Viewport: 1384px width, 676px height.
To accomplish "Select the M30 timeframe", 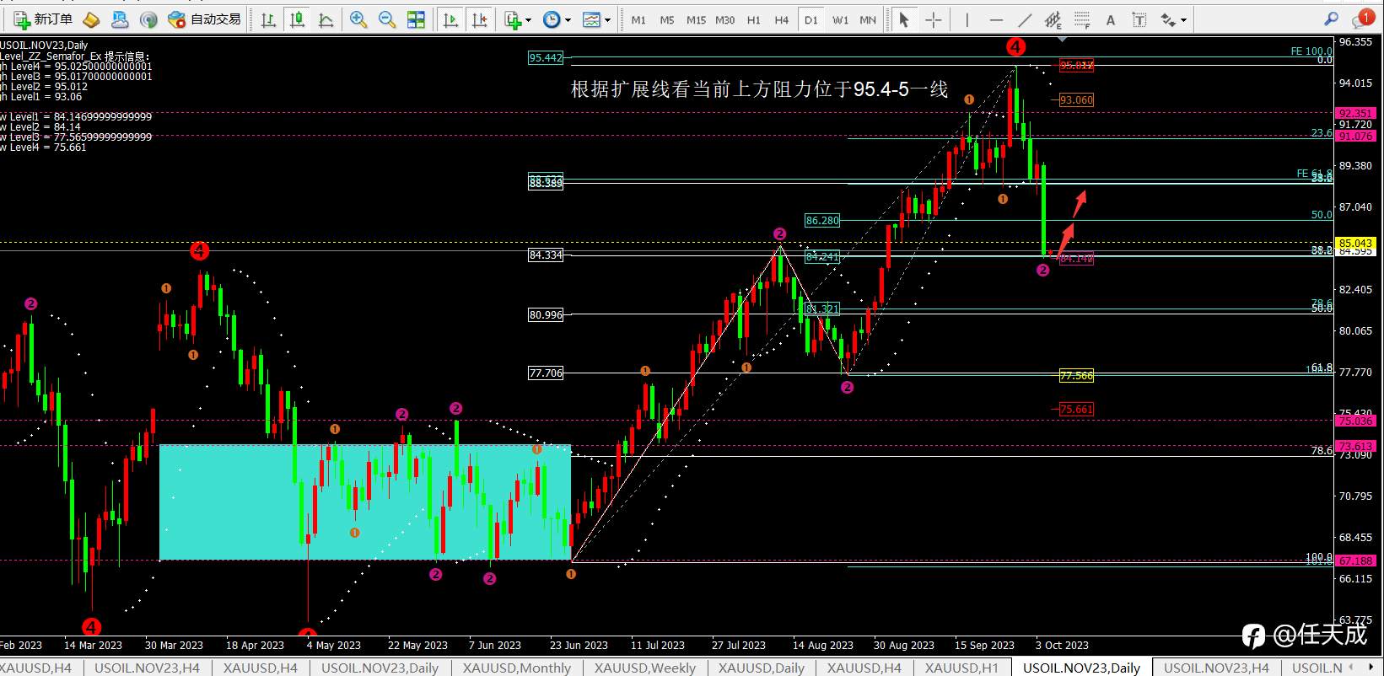I will pos(724,19).
